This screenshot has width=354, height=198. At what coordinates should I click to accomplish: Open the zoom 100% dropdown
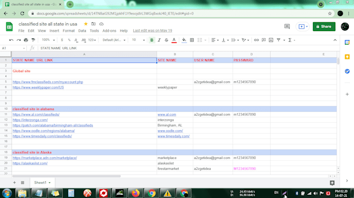point(48,40)
